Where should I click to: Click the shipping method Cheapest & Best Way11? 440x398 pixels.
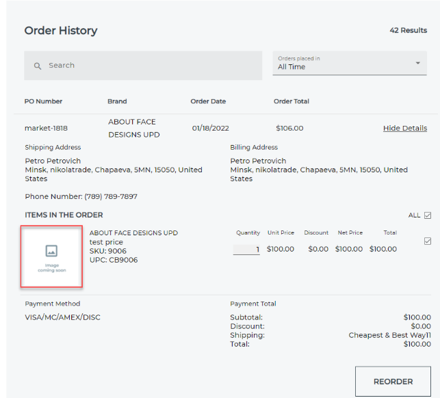click(389, 335)
